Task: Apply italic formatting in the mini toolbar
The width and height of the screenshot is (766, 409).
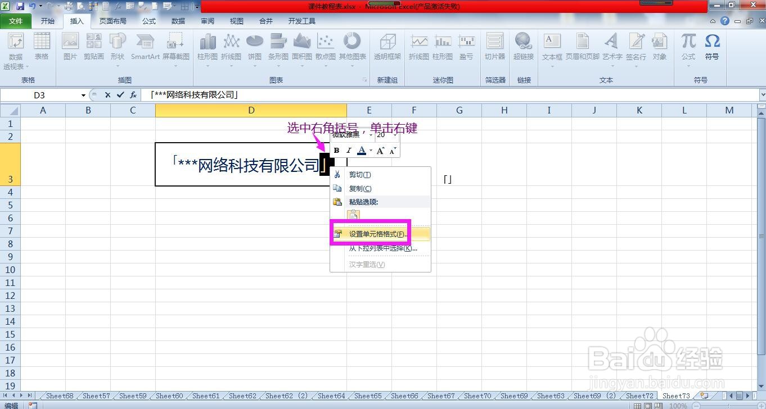Action: pyautogui.click(x=348, y=150)
